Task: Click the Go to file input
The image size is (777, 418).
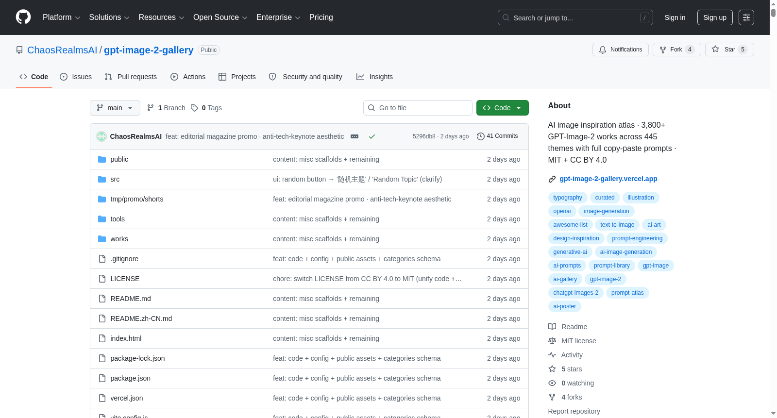Action: point(418,108)
